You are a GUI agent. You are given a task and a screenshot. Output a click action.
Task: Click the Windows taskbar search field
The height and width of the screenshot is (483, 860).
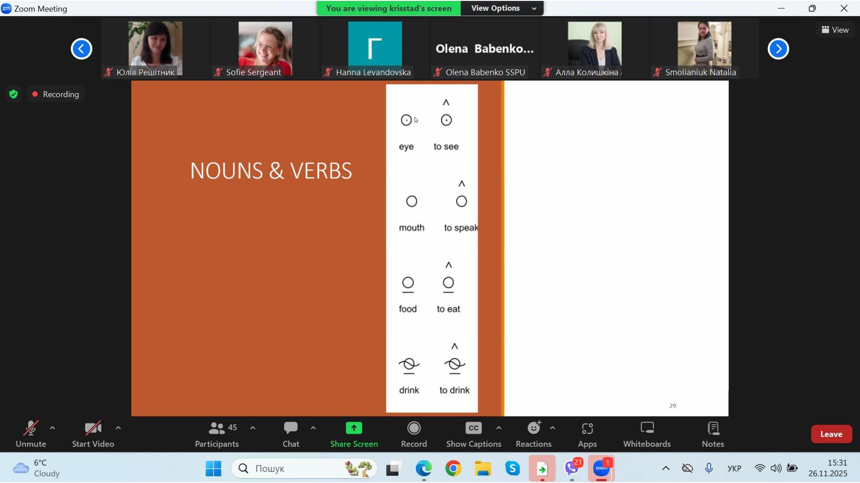(296, 468)
